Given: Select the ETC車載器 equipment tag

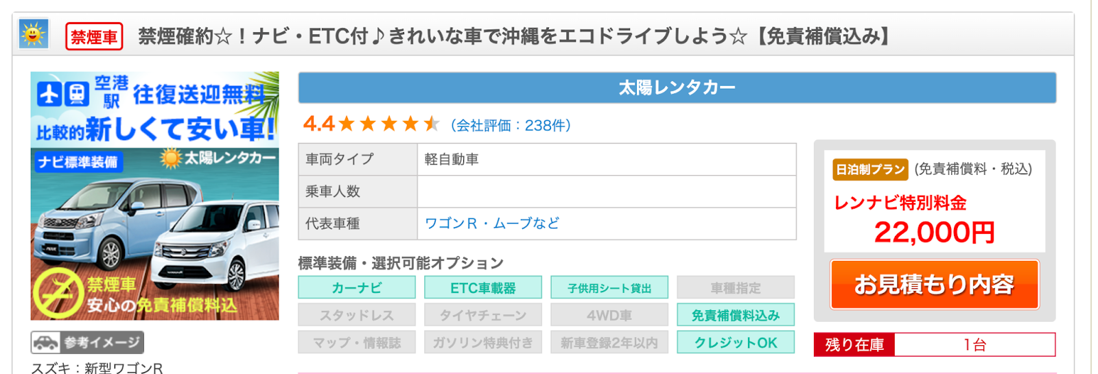Looking at the screenshot, I should 483,288.
